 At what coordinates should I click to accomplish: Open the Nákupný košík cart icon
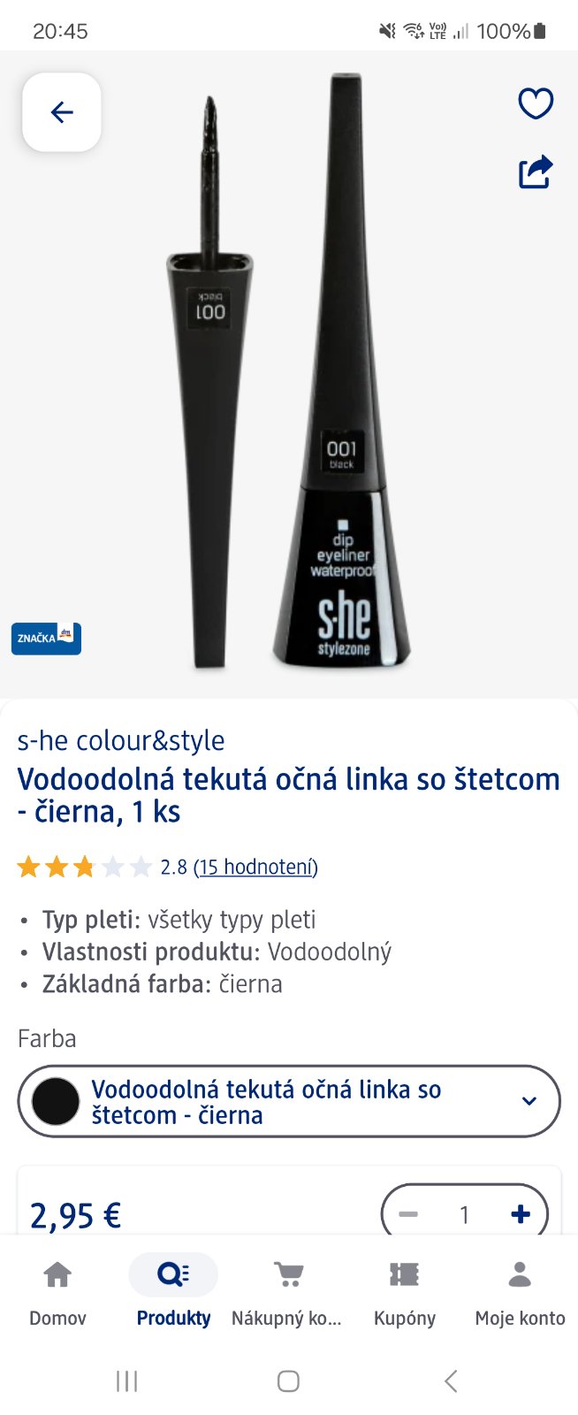[x=287, y=1293]
